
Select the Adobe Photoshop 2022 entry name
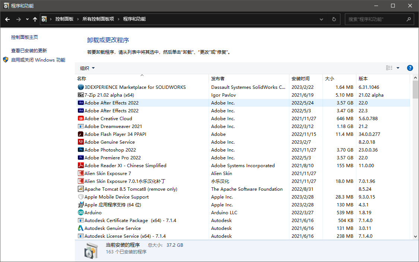click(110, 150)
